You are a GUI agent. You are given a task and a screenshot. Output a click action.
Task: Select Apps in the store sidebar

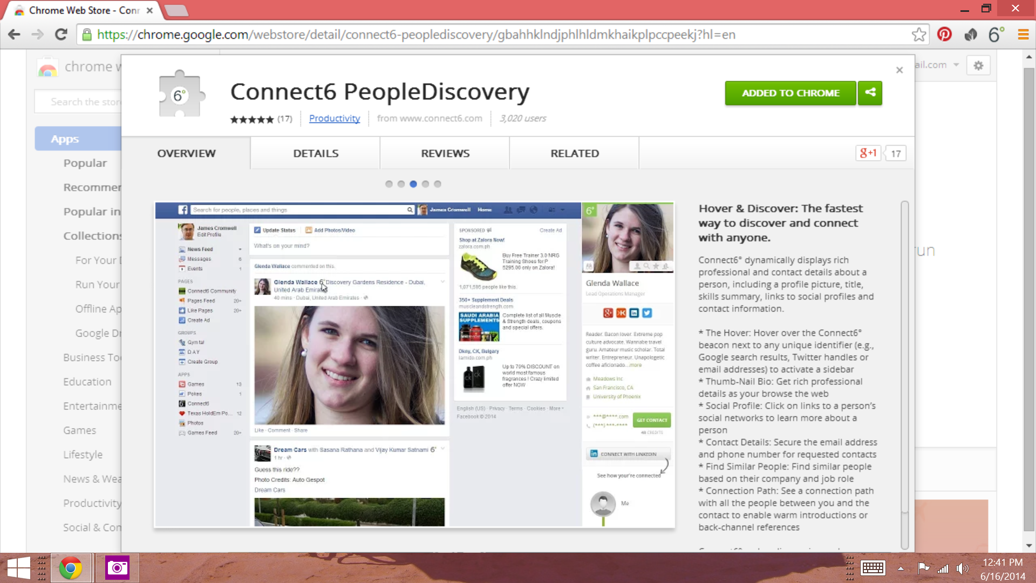point(78,139)
